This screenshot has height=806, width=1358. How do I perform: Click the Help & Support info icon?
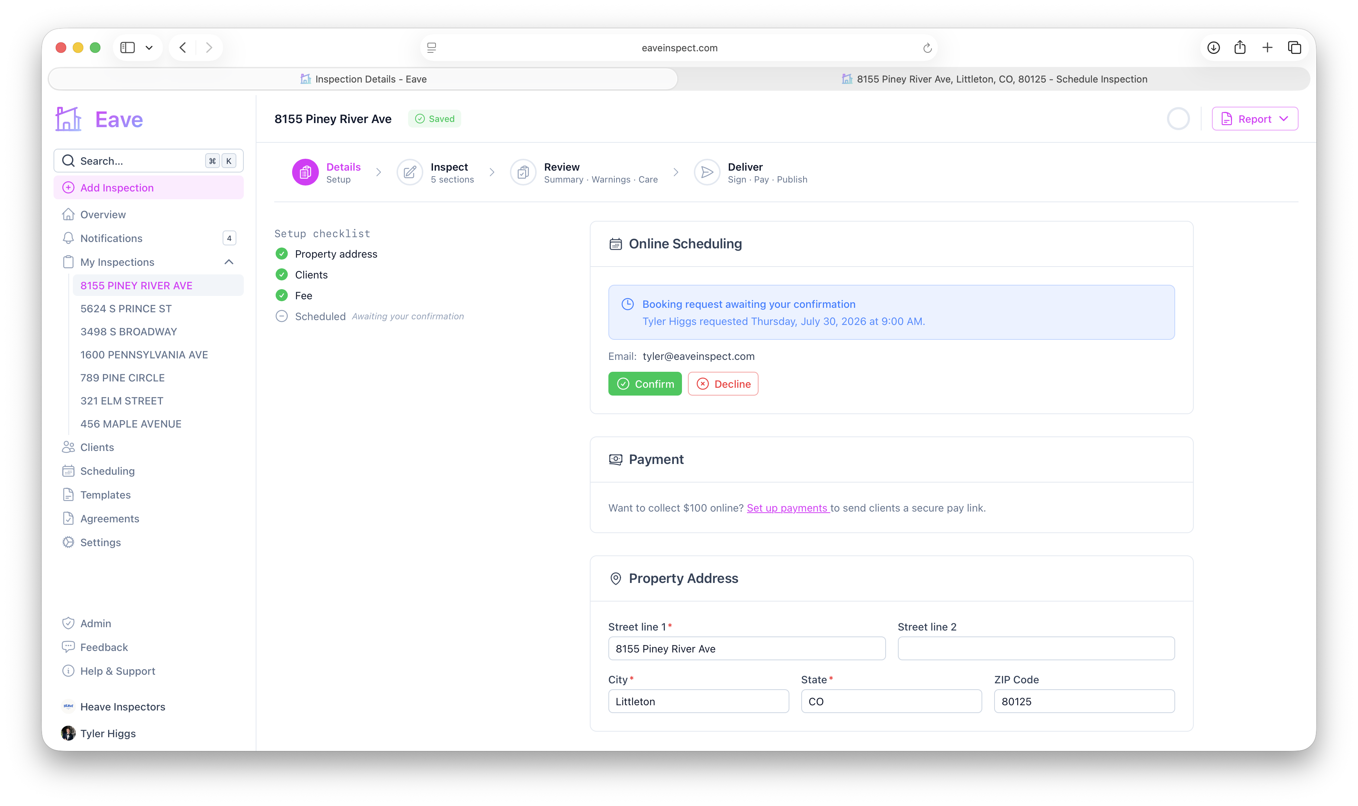click(x=68, y=671)
